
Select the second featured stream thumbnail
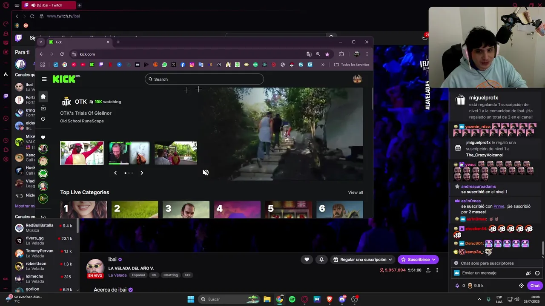pyautogui.click(x=129, y=153)
